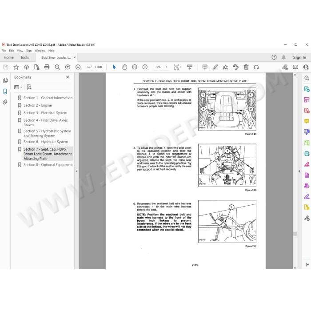Click the Save file icon

(x=6, y=67)
